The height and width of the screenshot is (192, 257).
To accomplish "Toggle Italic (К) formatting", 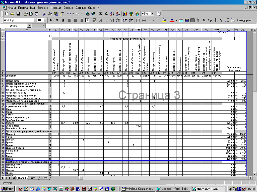I will [57, 20].
